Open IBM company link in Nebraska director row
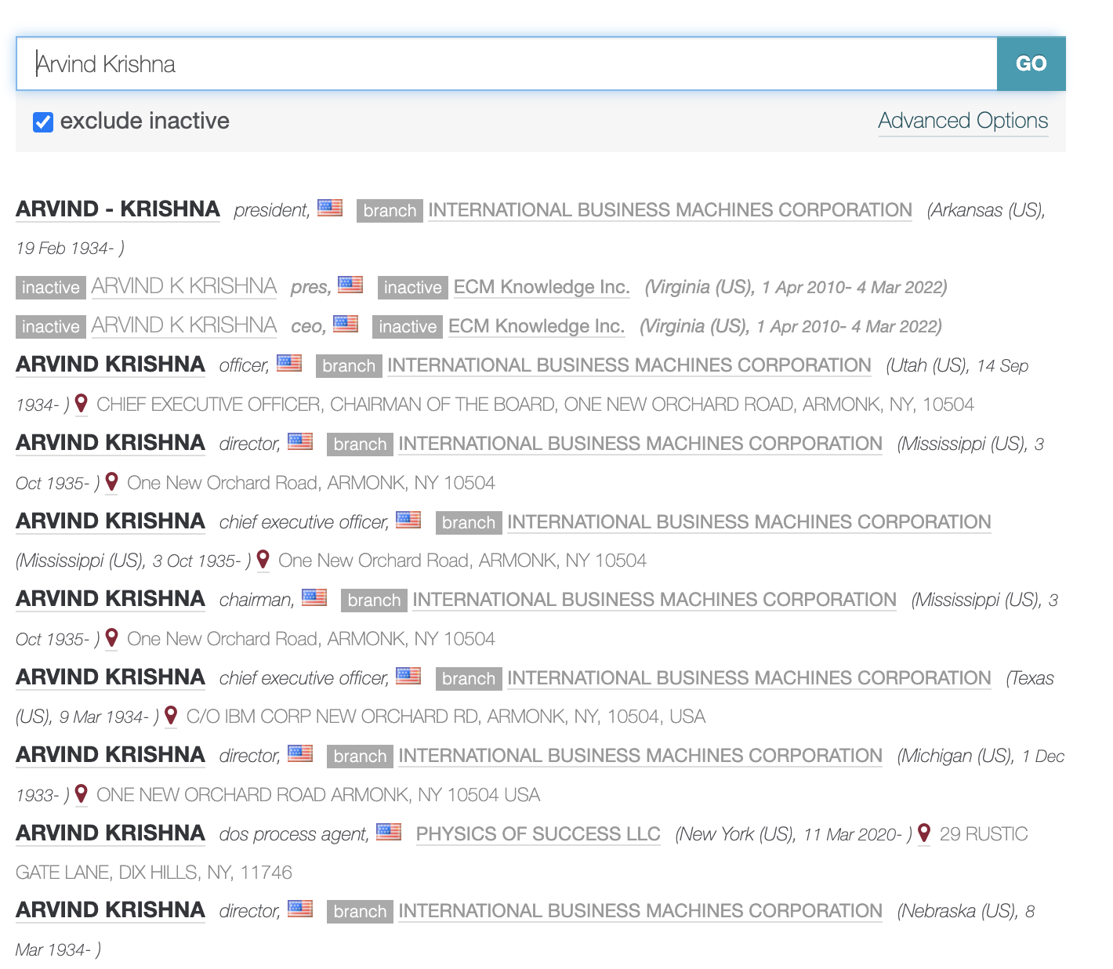The height and width of the screenshot is (969, 1113). click(640, 911)
